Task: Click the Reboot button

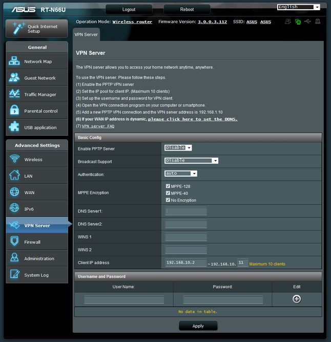Action: pyautogui.click(x=187, y=9)
